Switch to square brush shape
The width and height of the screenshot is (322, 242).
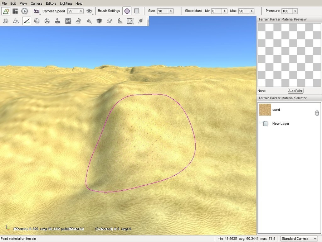click(136, 11)
